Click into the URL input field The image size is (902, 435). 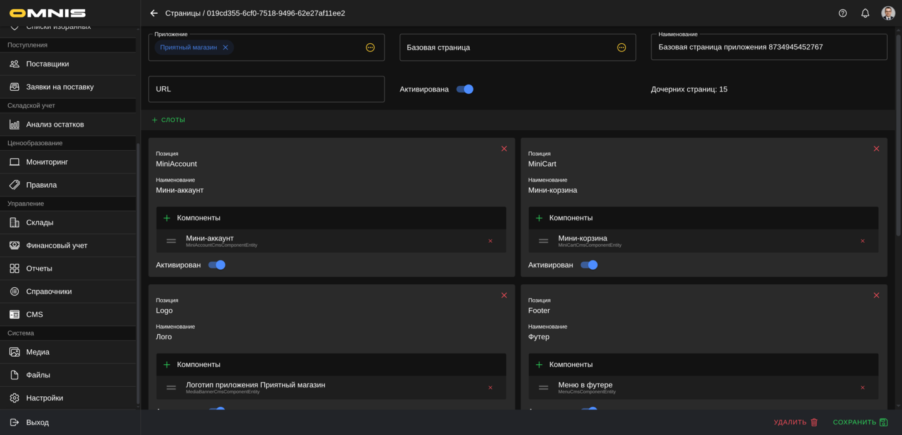pos(266,90)
